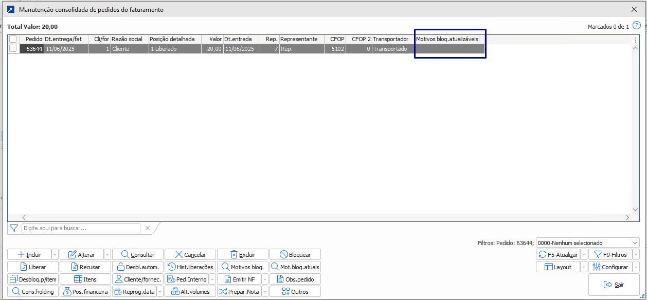647x300 pixels.
Task: Open the Obs.pedido button
Action: point(295,279)
